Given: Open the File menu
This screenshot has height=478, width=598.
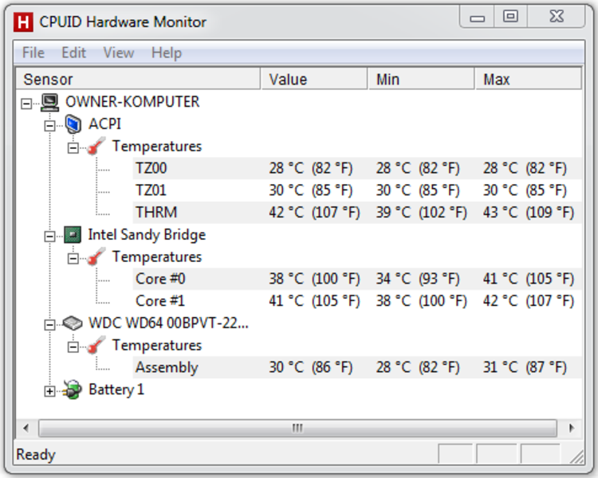Looking at the screenshot, I should 33,53.
